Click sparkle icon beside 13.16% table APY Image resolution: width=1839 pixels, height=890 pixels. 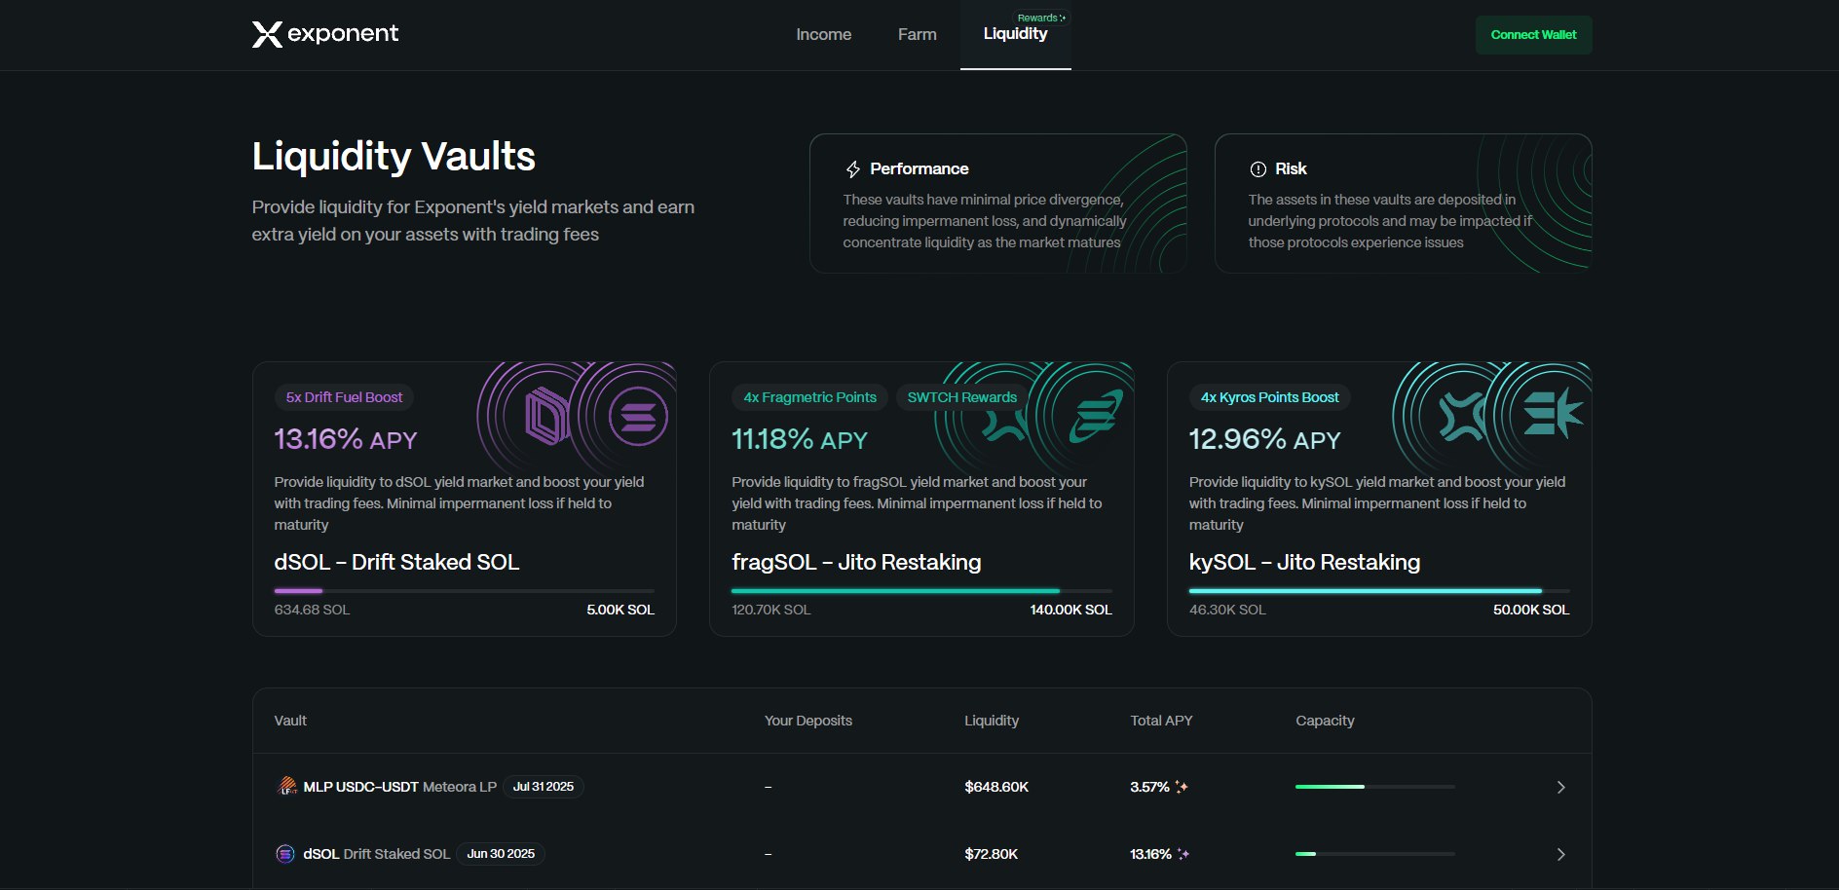(1183, 854)
